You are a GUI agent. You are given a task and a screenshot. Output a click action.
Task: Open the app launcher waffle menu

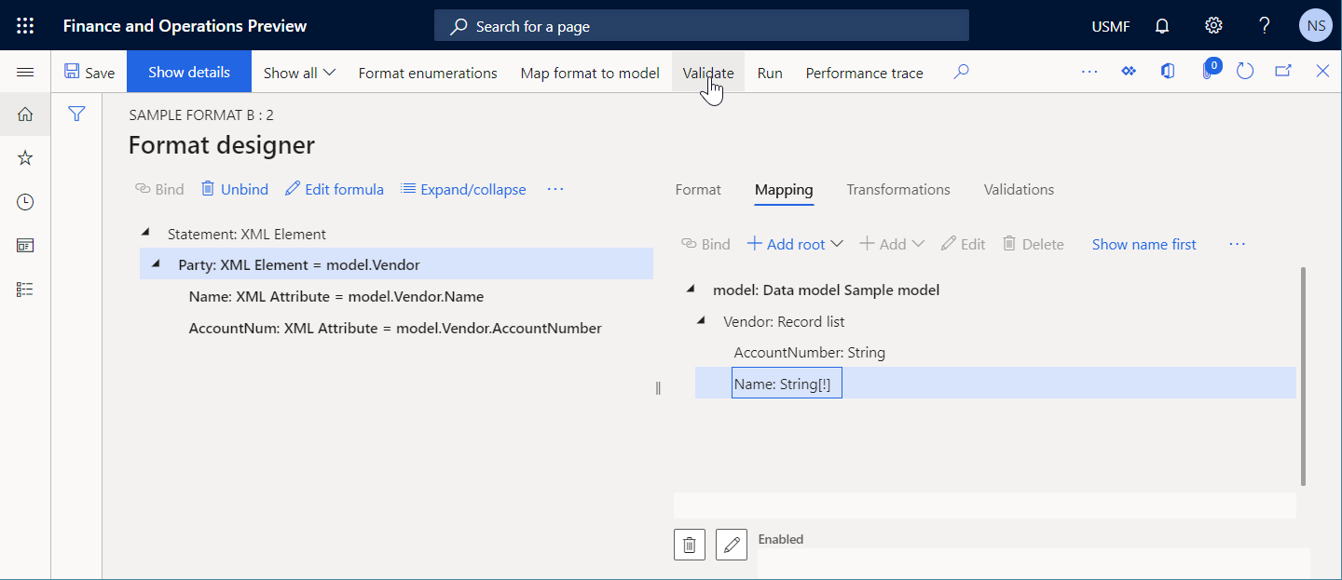point(24,25)
